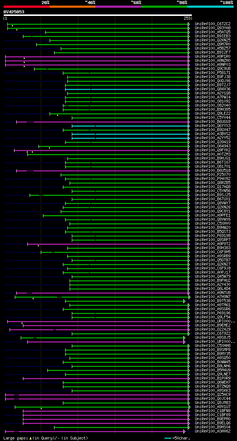Click the UniRef100_B9T538 label
The image size is (237, 441).
(x=213, y=301)
